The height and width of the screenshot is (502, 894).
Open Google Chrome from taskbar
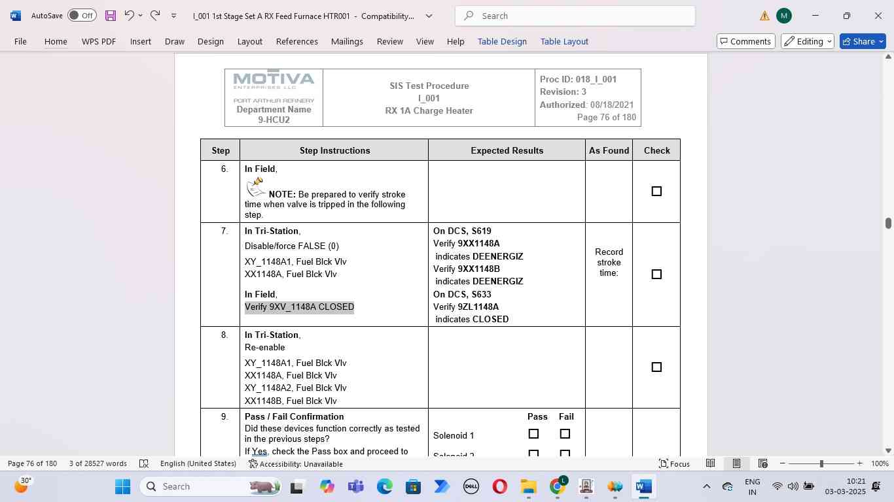(x=558, y=486)
